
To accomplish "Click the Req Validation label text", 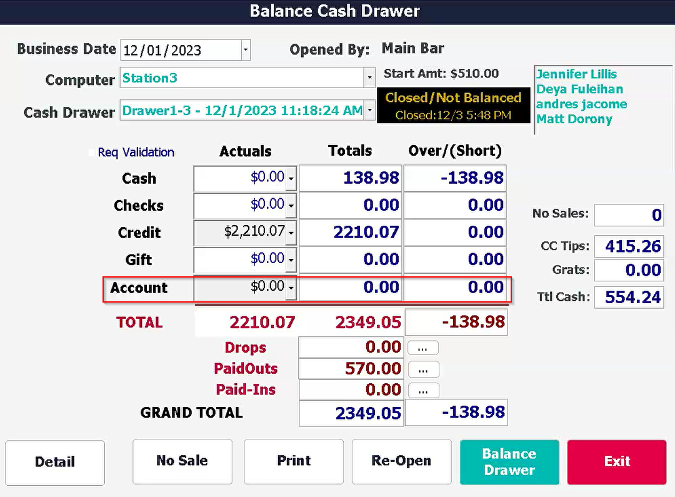I will point(136,153).
